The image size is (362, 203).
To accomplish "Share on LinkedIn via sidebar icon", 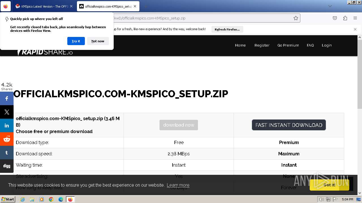I will (7, 126).
